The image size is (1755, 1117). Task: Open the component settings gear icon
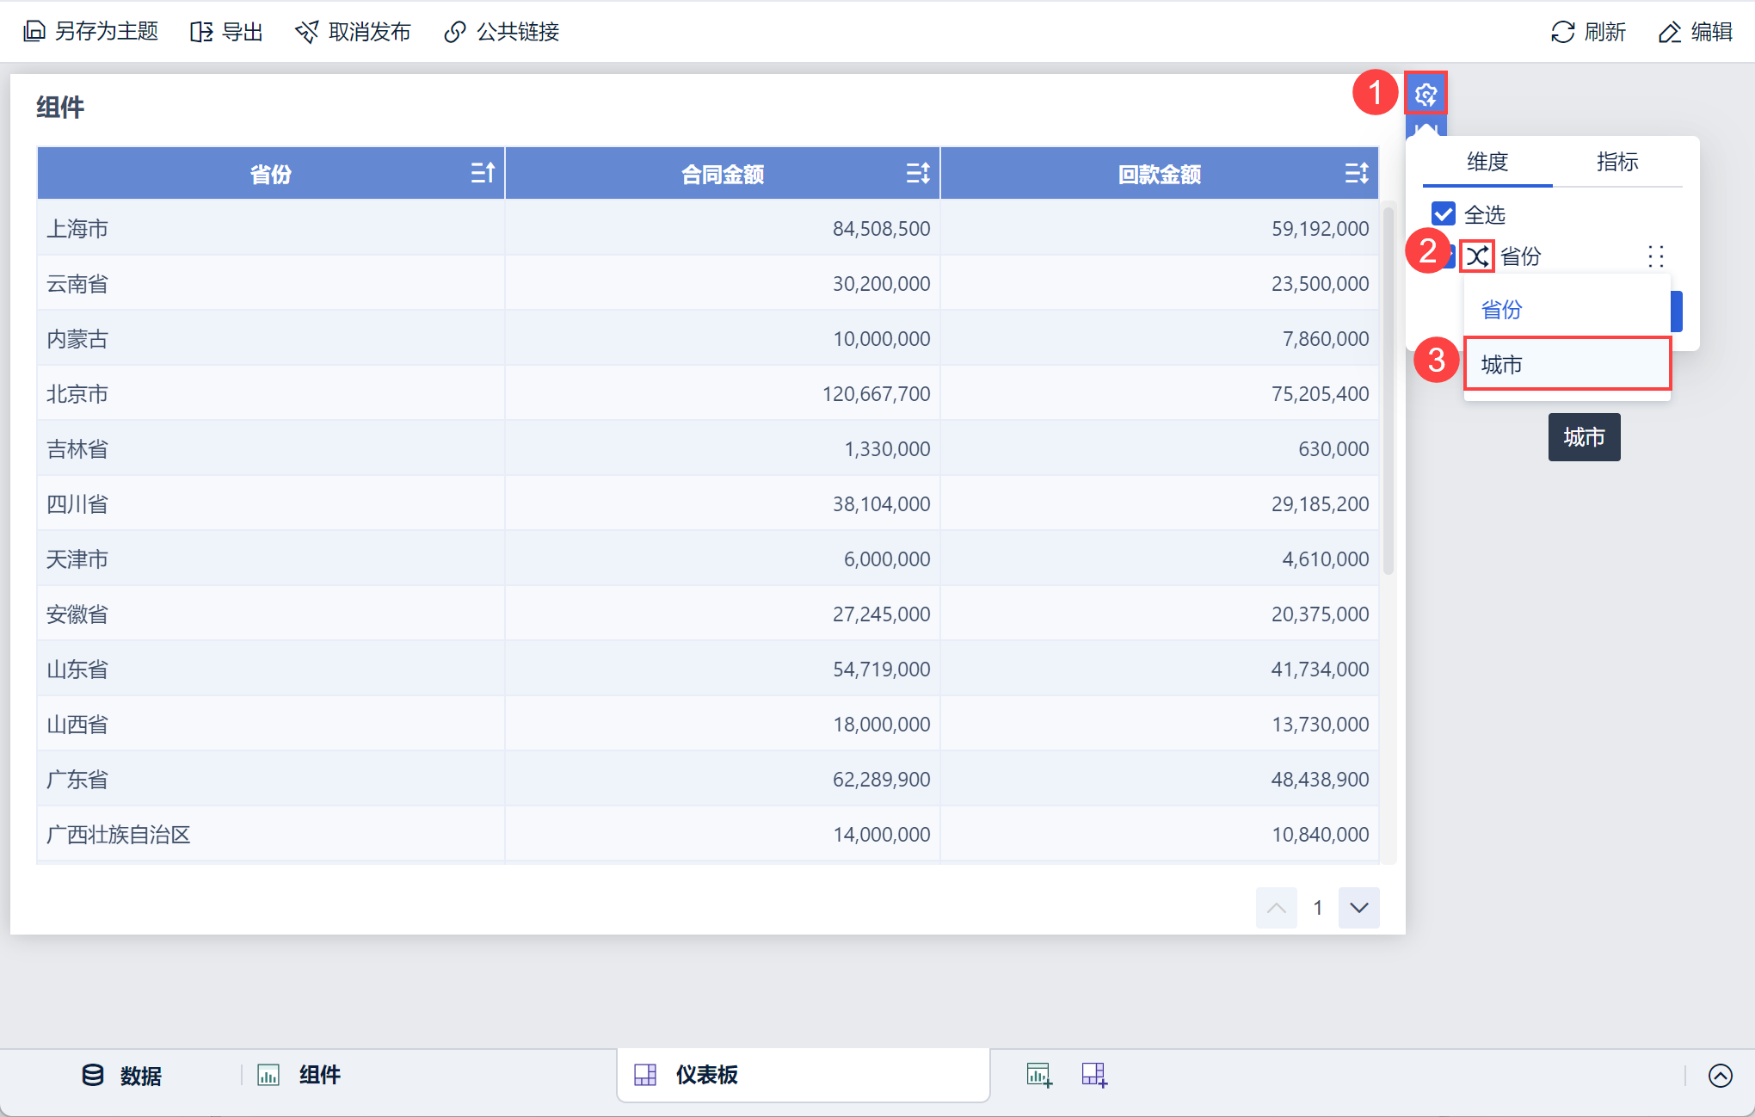pos(1426,94)
